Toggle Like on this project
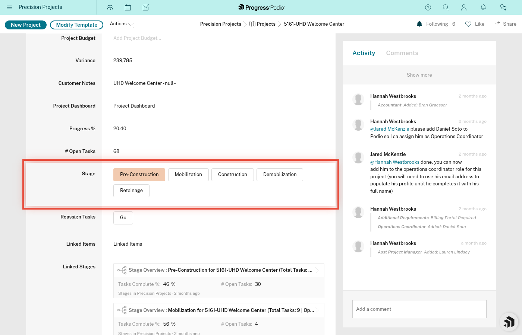 click(474, 24)
